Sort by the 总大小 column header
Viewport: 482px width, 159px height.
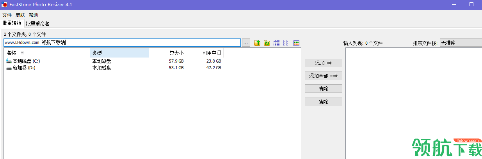point(167,53)
